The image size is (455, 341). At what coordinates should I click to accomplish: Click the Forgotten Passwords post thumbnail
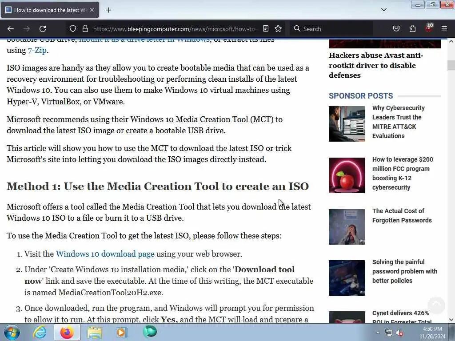point(347,227)
